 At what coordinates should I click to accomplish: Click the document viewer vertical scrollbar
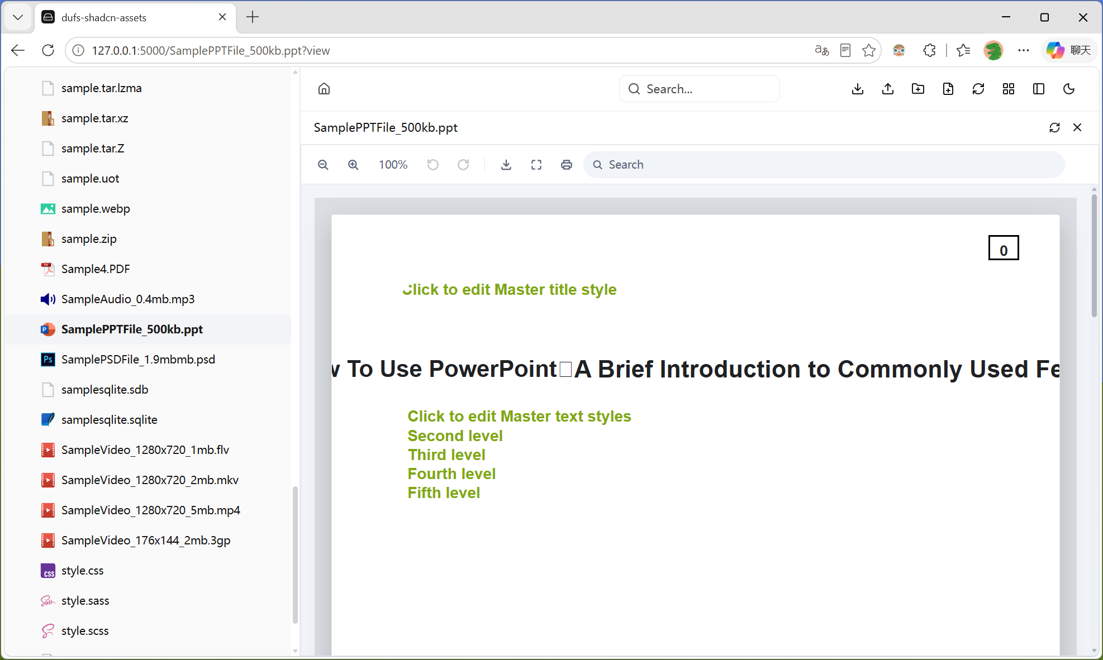coord(1094,256)
